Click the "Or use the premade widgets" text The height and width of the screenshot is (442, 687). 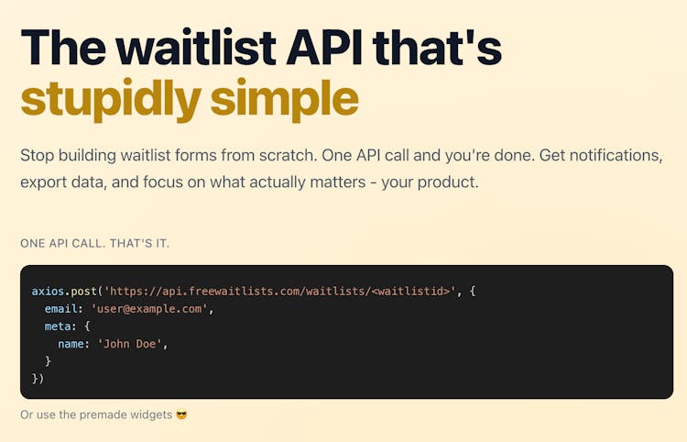coord(96,414)
